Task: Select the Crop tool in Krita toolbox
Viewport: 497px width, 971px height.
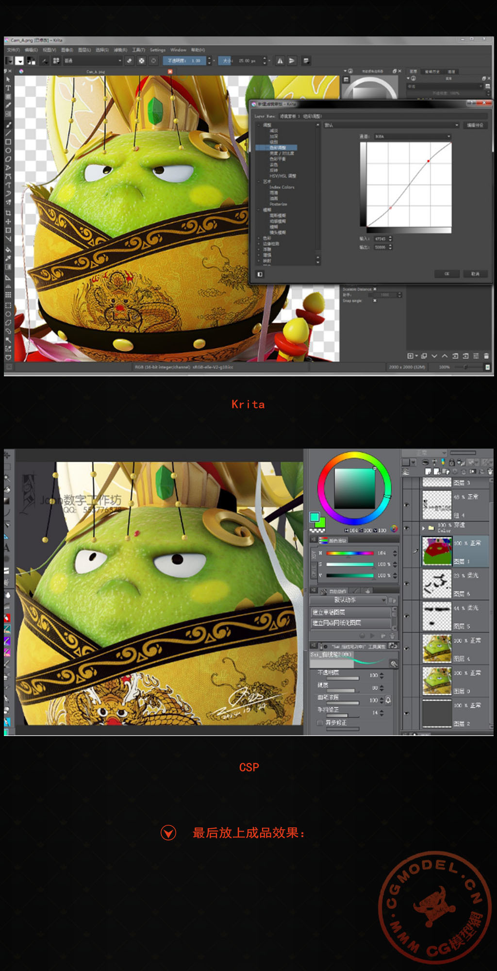Action: [8, 213]
